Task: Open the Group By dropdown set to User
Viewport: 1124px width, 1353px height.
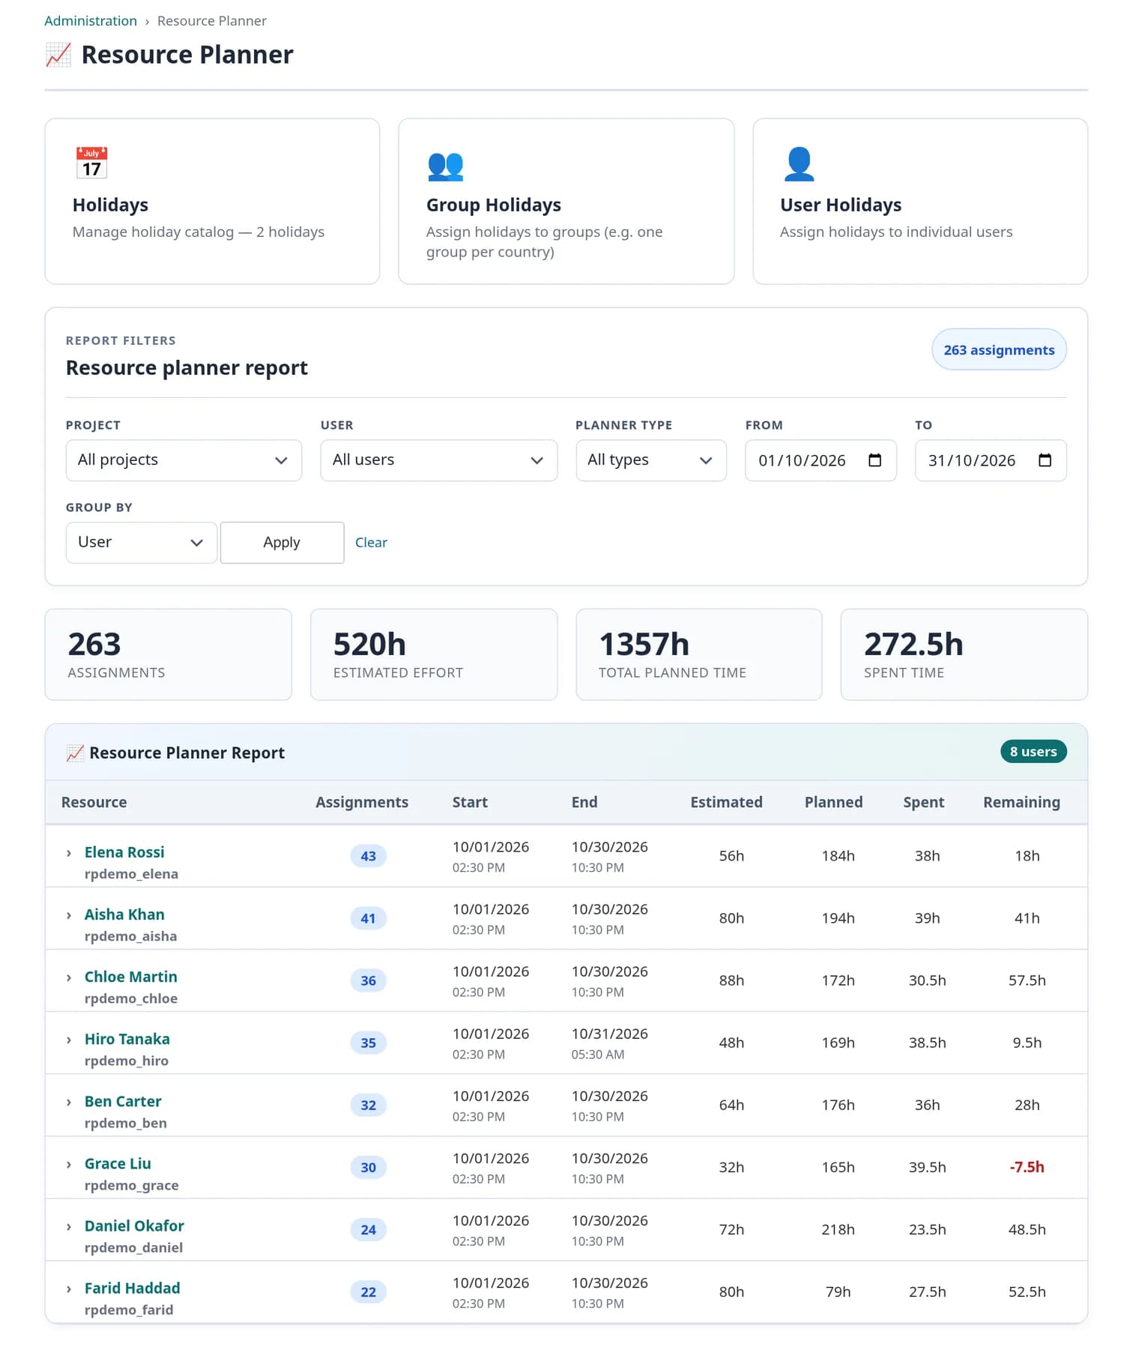Action: tap(141, 543)
